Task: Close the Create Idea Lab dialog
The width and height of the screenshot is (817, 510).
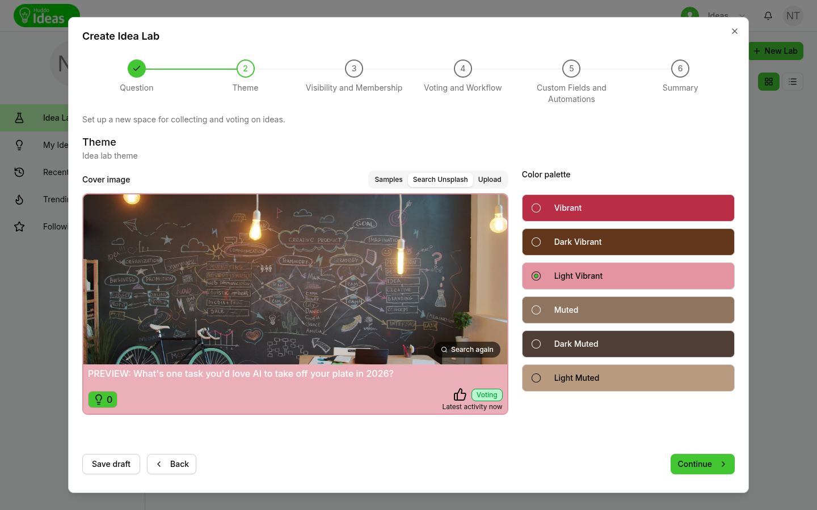Action: (735, 31)
